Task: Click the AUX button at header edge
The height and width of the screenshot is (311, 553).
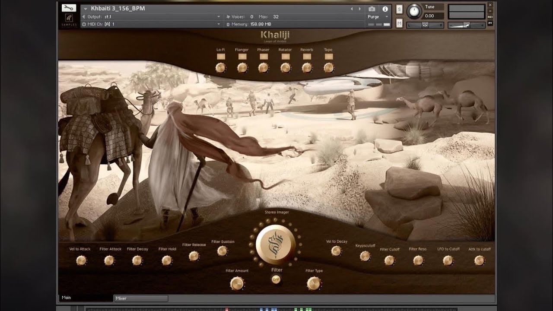Action: (490, 17)
